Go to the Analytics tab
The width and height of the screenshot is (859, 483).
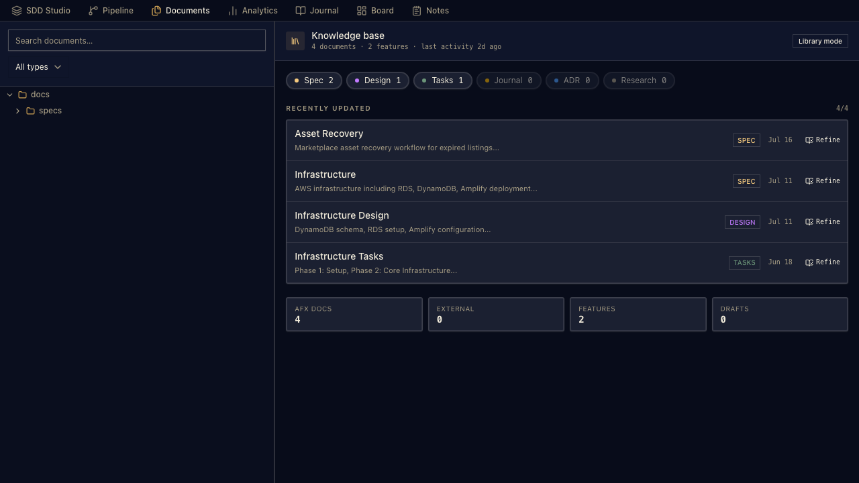click(x=252, y=11)
